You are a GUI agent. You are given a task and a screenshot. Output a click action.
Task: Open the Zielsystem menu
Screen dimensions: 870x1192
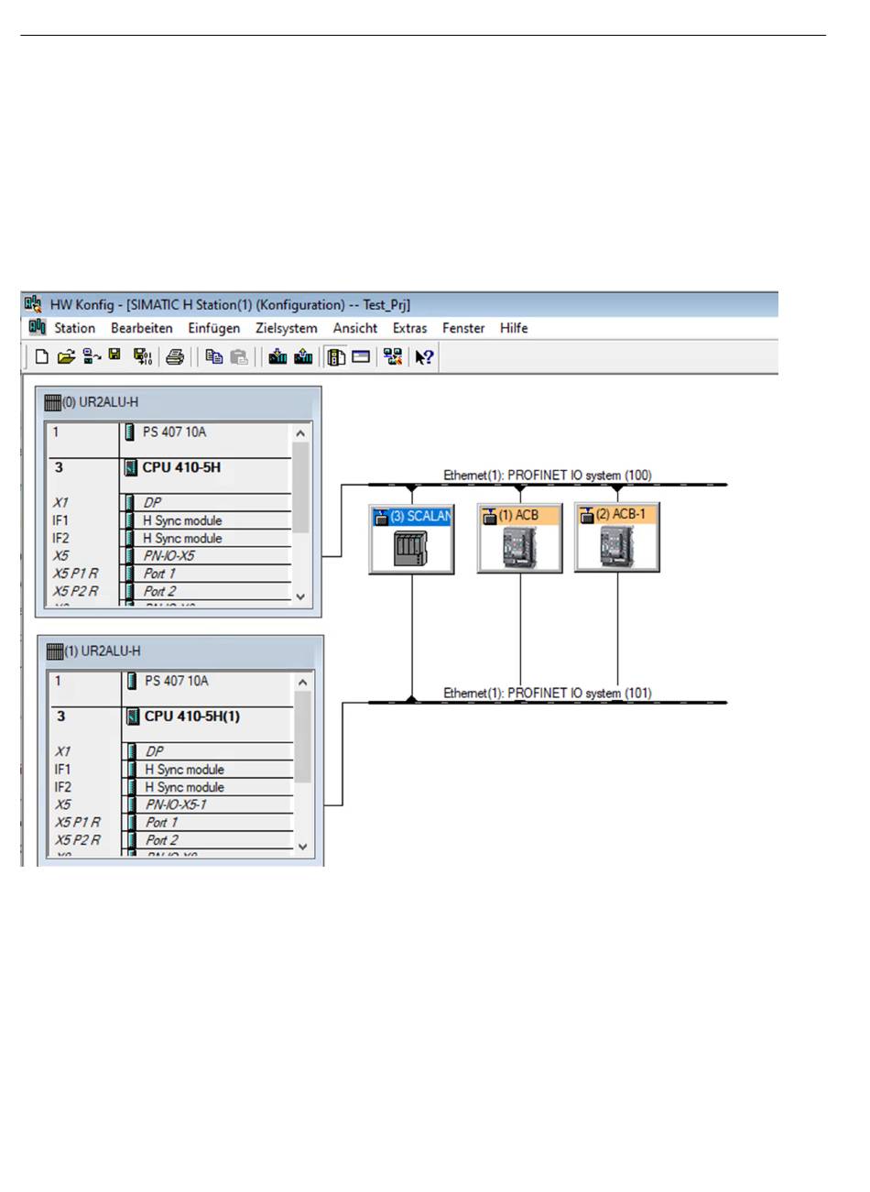pyautogui.click(x=287, y=328)
